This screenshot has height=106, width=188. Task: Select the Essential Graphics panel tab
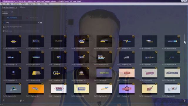click(x=8, y=7)
